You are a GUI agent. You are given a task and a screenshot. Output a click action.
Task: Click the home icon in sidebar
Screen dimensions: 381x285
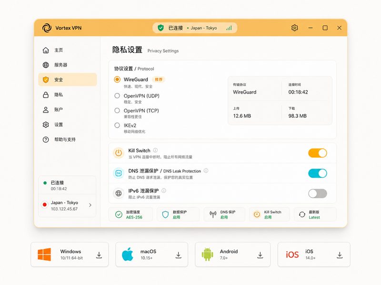tap(46, 50)
